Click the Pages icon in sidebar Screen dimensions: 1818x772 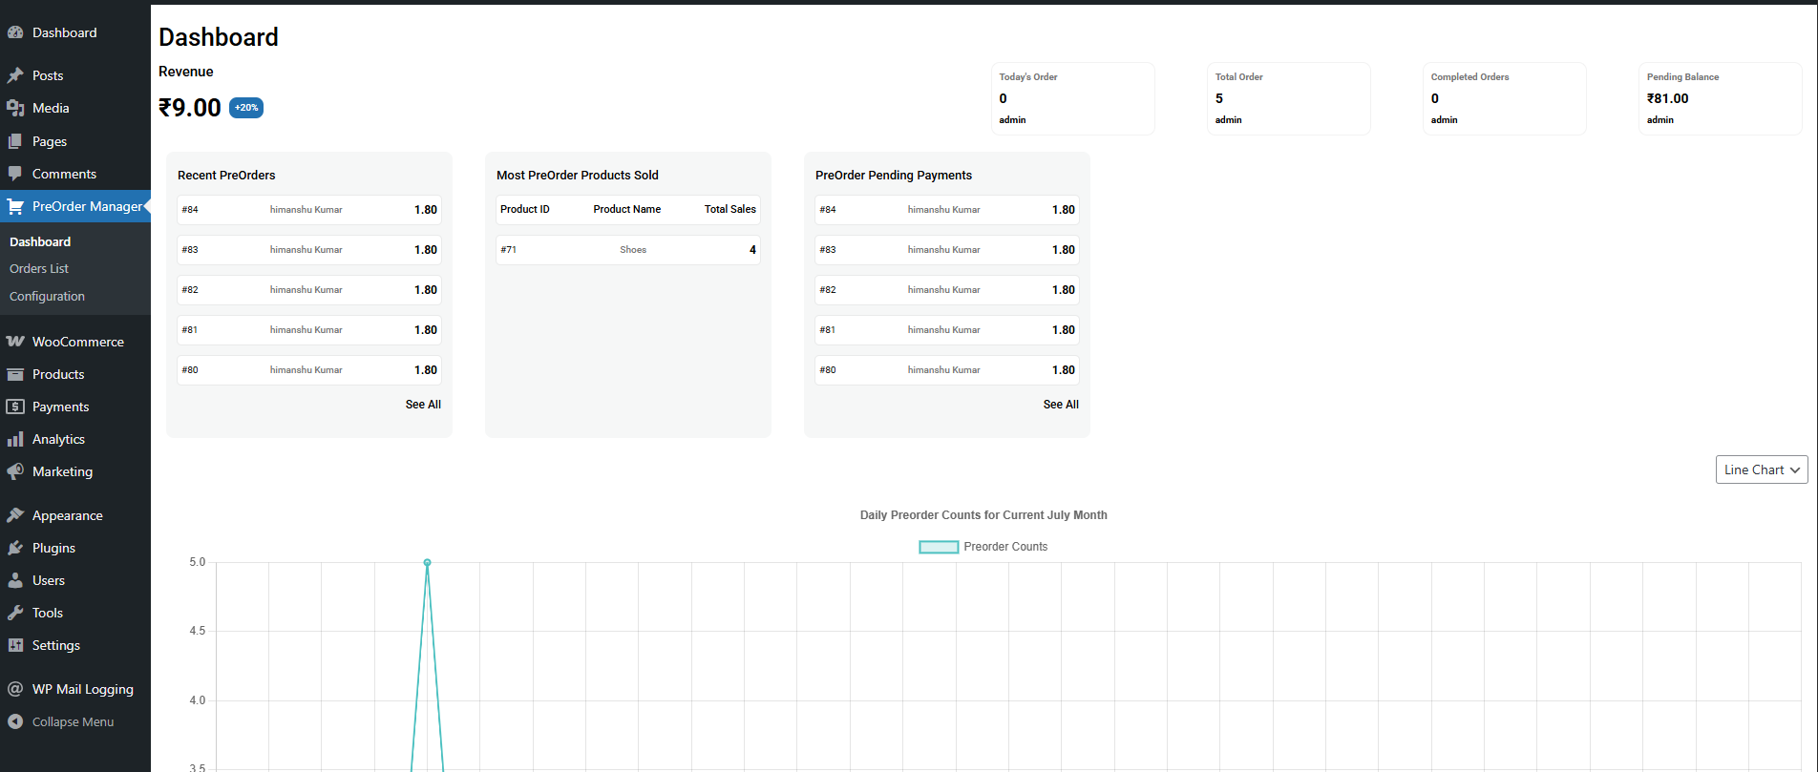[15, 141]
